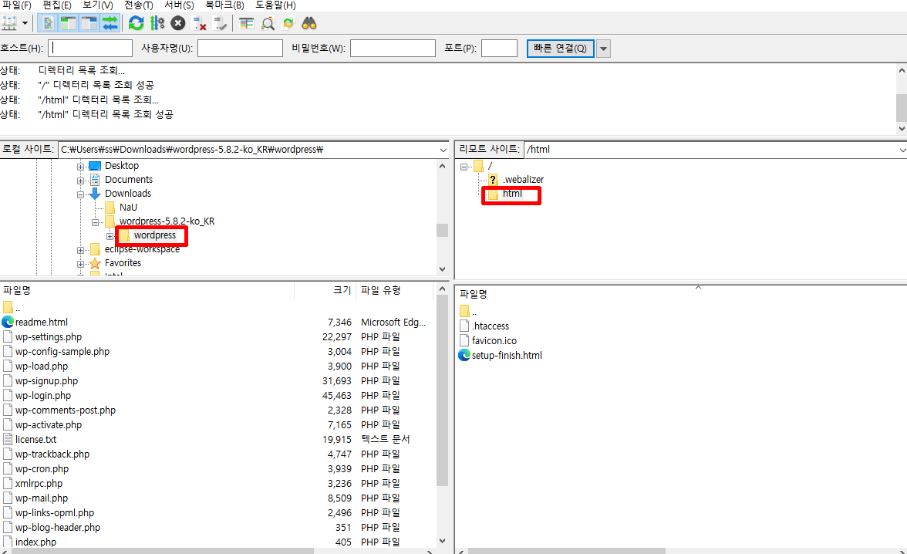
Task: Click the .webalizer question mark icon
Action: (x=493, y=180)
